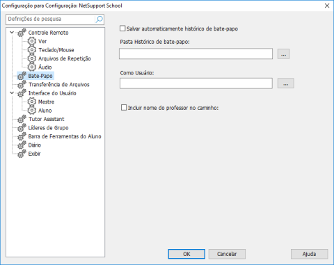Collapse the Interface do Usuário tree node
Image resolution: width=334 pixels, height=265 pixels.
(12, 93)
